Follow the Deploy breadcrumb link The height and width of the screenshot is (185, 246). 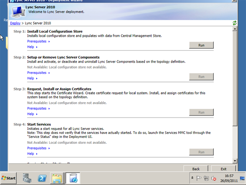[15, 23]
